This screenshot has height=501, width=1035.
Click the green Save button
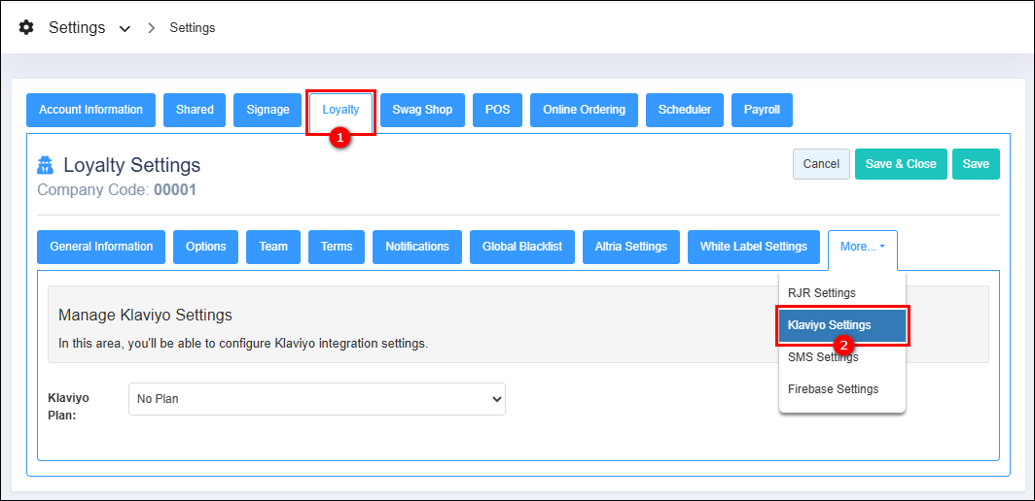coord(975,164)
